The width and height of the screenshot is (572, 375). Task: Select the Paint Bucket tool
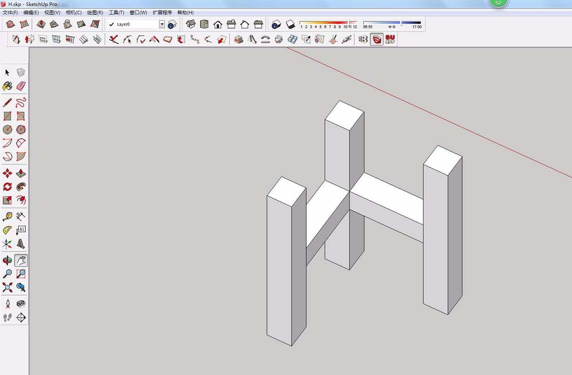click(x=7, y=86)
